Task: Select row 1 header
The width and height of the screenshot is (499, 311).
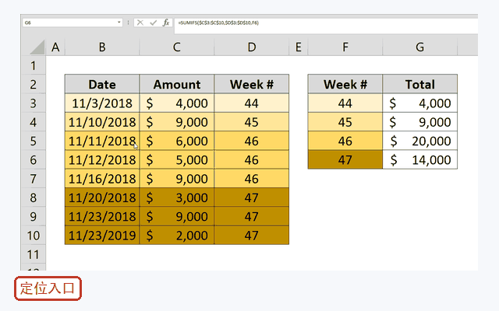Action: coord(33,65)
